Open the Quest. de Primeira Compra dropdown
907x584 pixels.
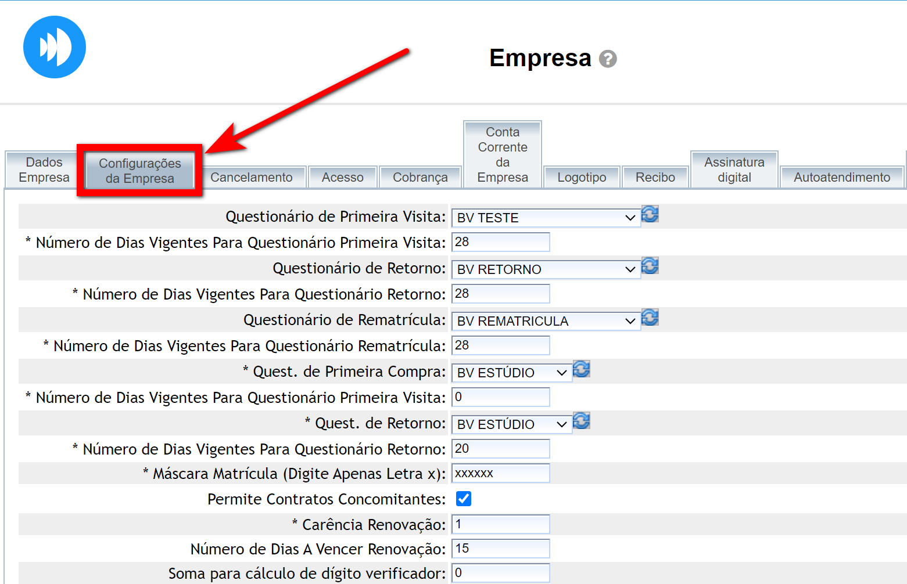(511, 373)
